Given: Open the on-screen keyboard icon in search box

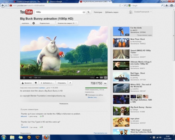Looking at the screenshot, I should click(x=84, y=12).
